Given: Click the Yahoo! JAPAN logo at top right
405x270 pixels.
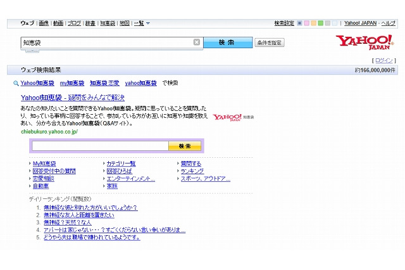Looking at the screenshot, I should [364, 42].
